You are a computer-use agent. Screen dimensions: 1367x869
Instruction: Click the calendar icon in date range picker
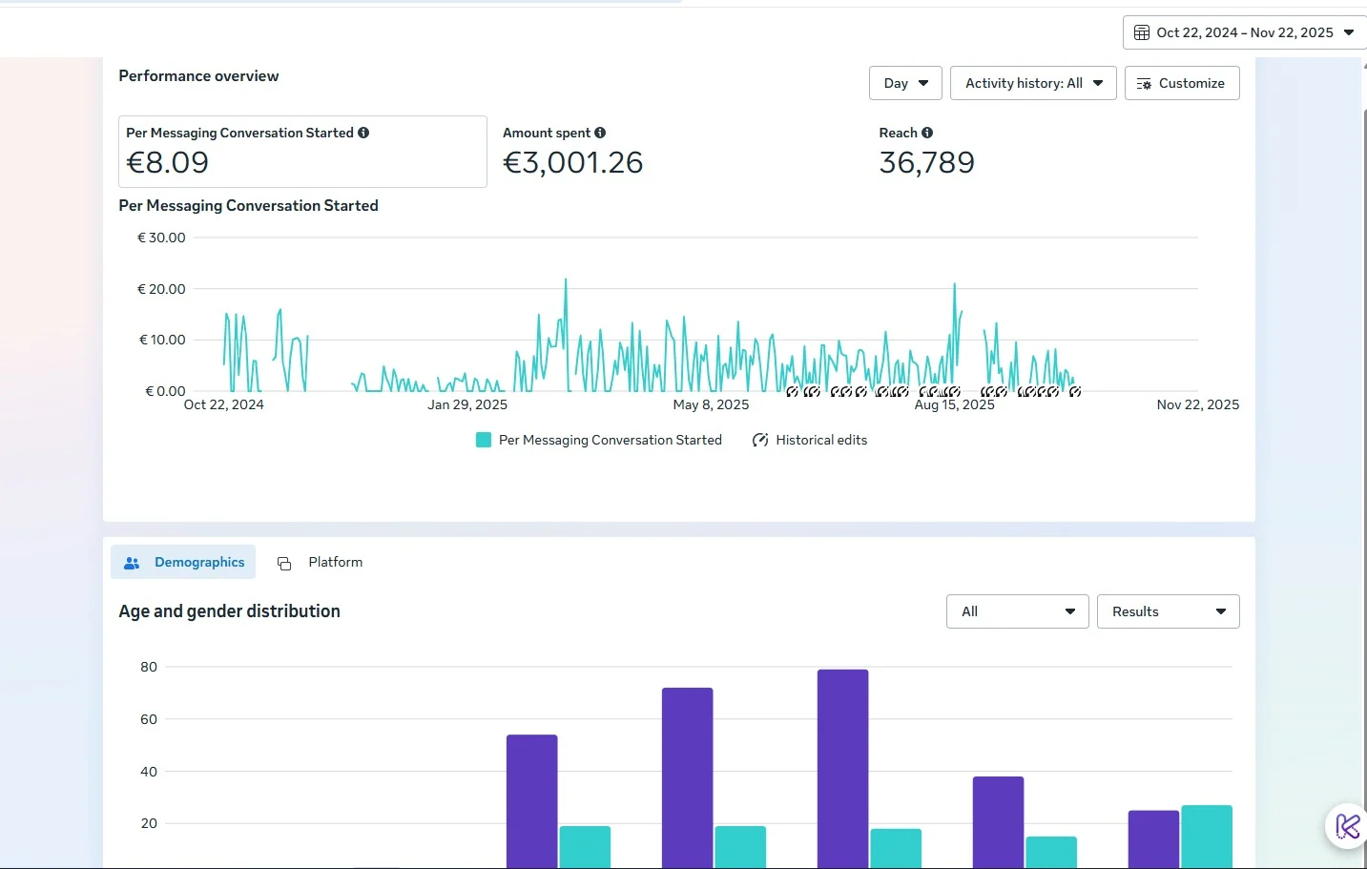[x=1141, y=32]
